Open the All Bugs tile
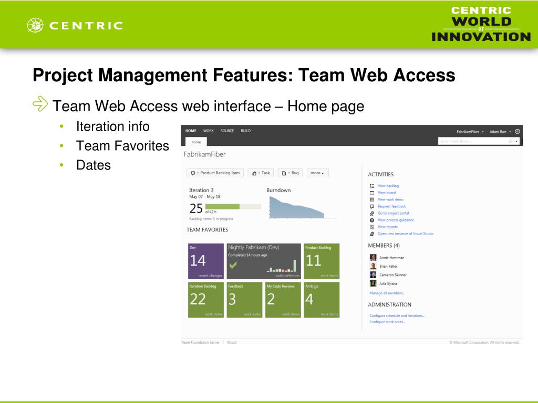This screenshot has height=403, width=538. [322, 300]
